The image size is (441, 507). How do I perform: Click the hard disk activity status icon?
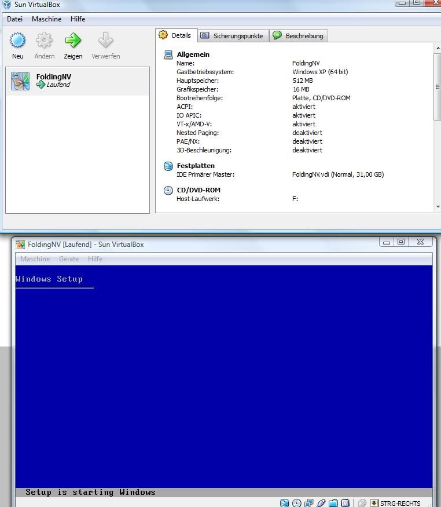tap(284, 503)
